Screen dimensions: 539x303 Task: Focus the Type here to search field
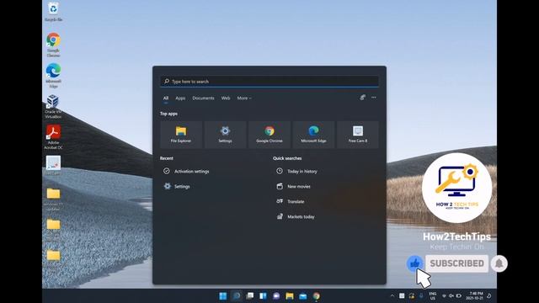(269, 82)
